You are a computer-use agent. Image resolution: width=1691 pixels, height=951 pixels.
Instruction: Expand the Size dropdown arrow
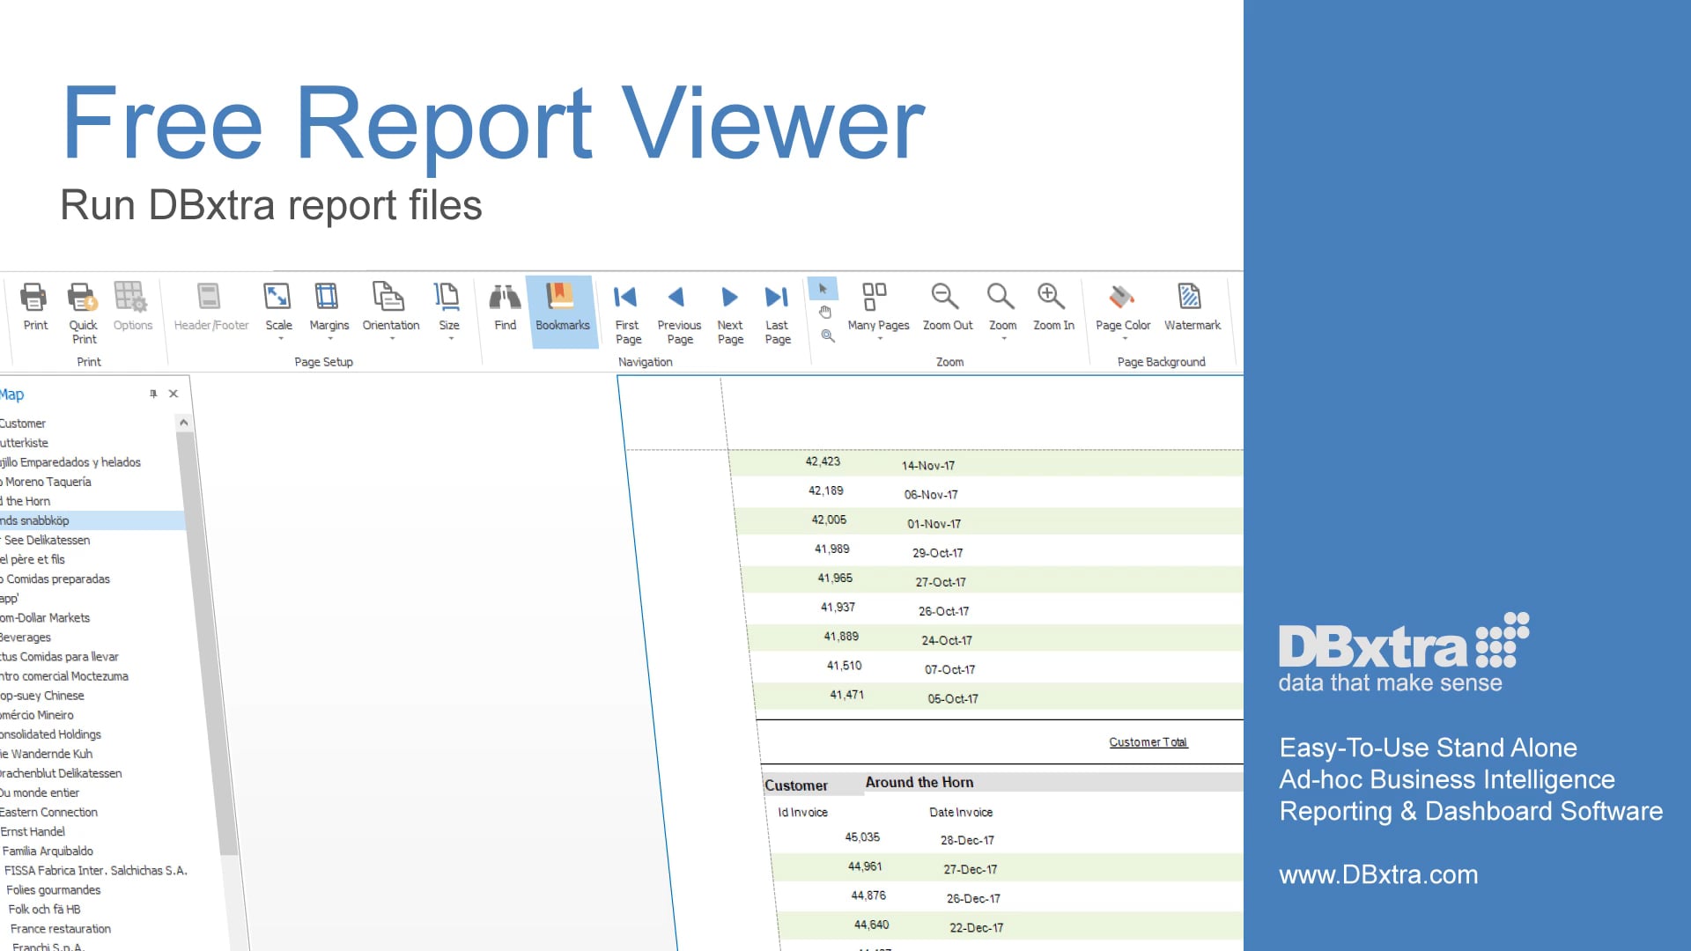pyautogui.click(x=451, y=339)
